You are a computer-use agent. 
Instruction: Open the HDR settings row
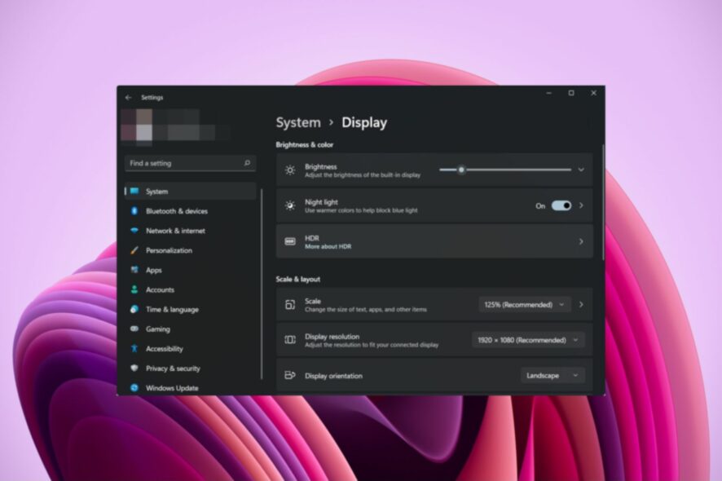(434, 241)
